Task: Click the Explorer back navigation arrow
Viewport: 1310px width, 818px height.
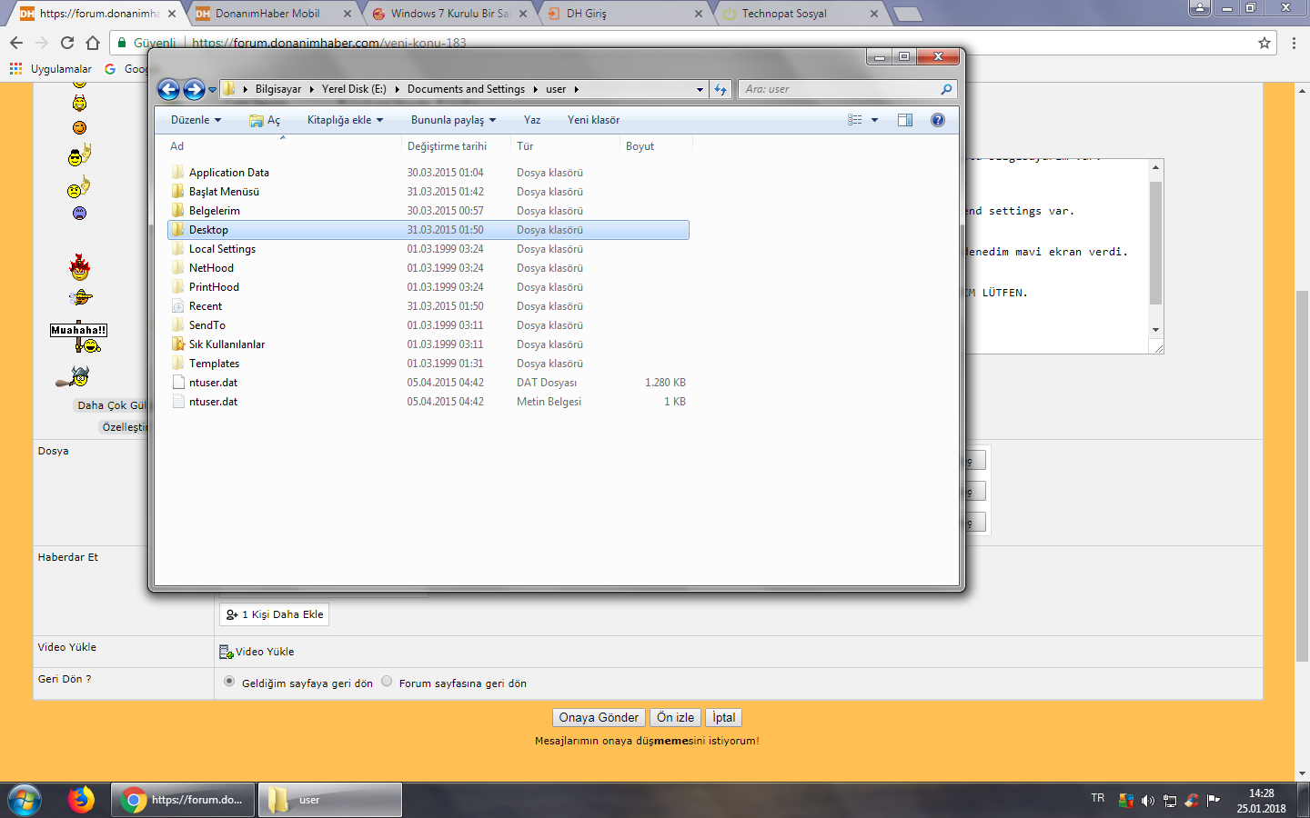Action: pyautogui.click(x=168, y=89)
